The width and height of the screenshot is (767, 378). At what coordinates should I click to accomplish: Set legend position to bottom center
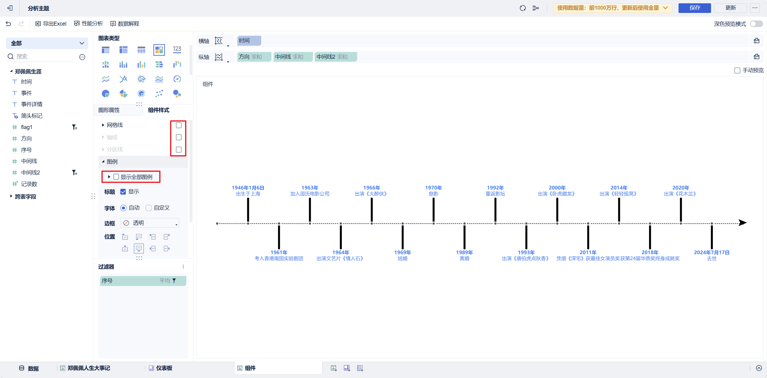(x=139, y=248)
